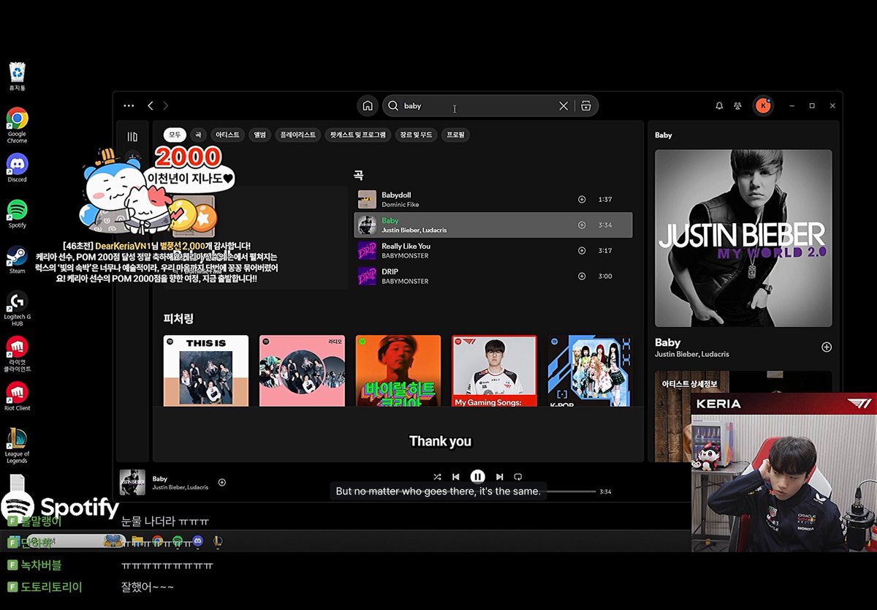Expand Your Library sidebar icon
This screenshot has height=610, width=877.
tap(132, 137)
